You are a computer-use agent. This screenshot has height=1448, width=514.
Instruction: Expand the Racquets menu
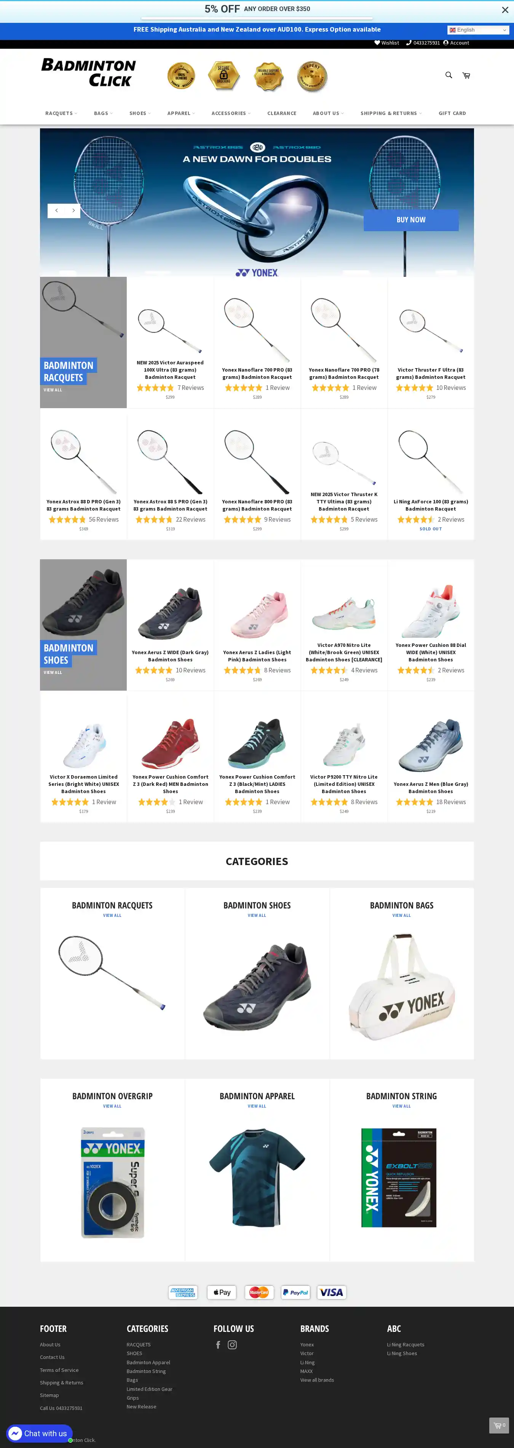61,113
